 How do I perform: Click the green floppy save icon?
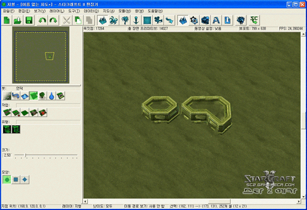[x=29, y=20]
